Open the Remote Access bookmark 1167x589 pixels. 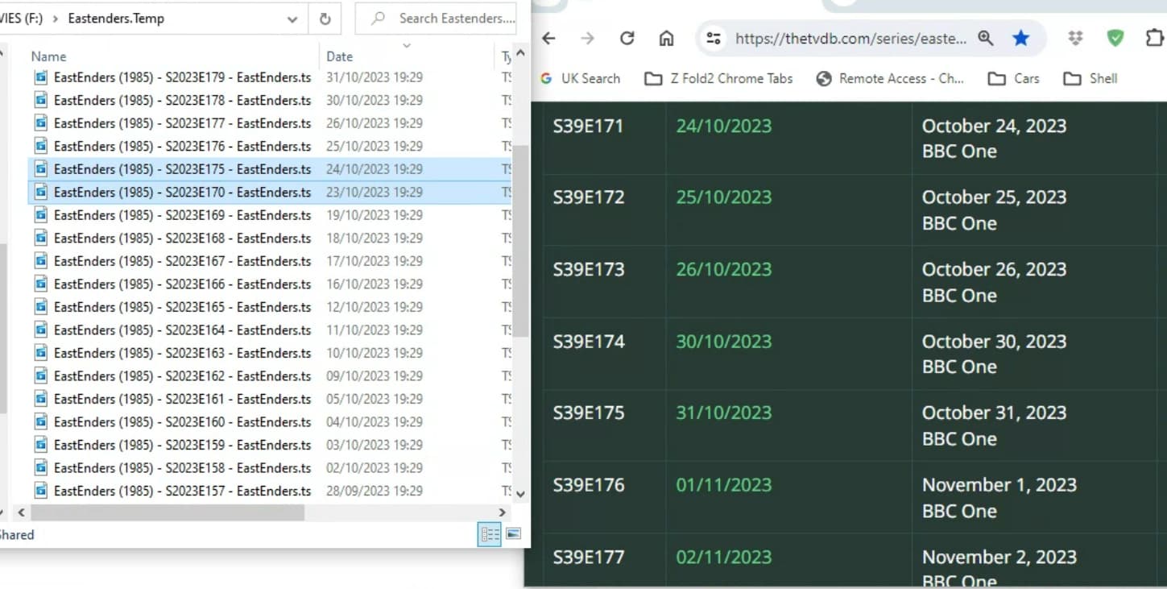coord(891,78)
